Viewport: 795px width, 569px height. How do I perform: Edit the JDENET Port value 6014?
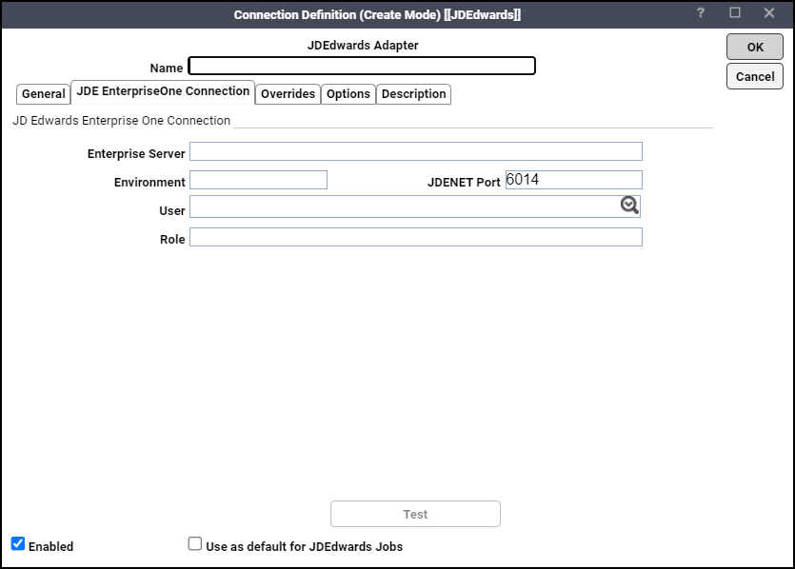click(574, 180)
